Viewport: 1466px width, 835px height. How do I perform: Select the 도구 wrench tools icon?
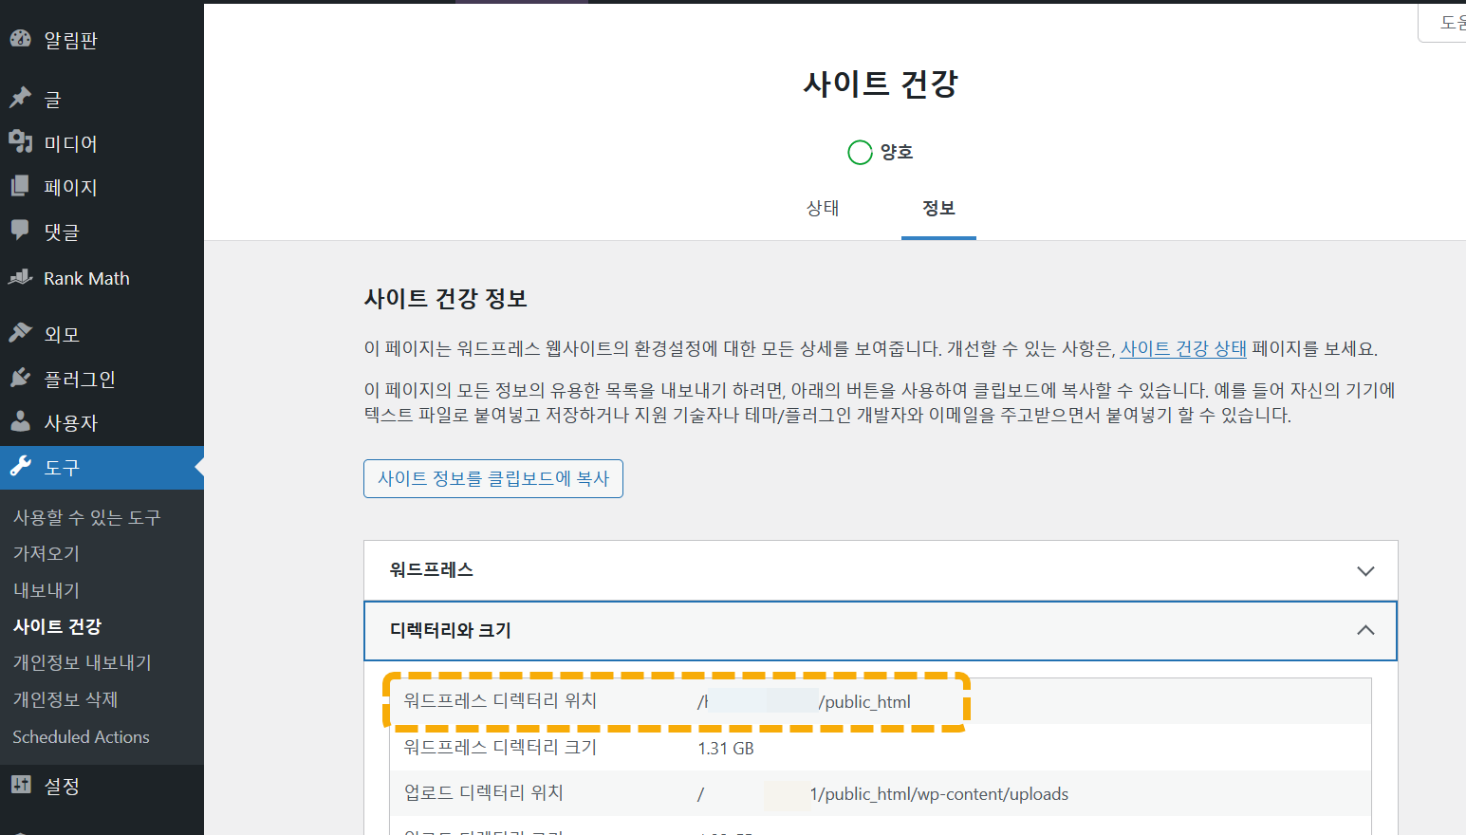19,467
